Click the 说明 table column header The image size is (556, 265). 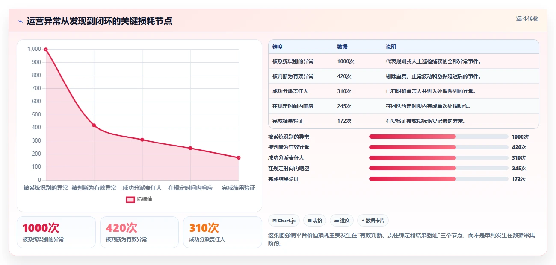click(x=391, y=47)
